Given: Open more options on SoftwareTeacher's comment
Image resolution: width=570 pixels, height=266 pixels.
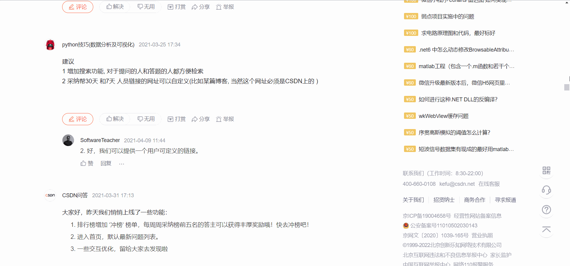Looking at the screenshot, I should point(122,163).
